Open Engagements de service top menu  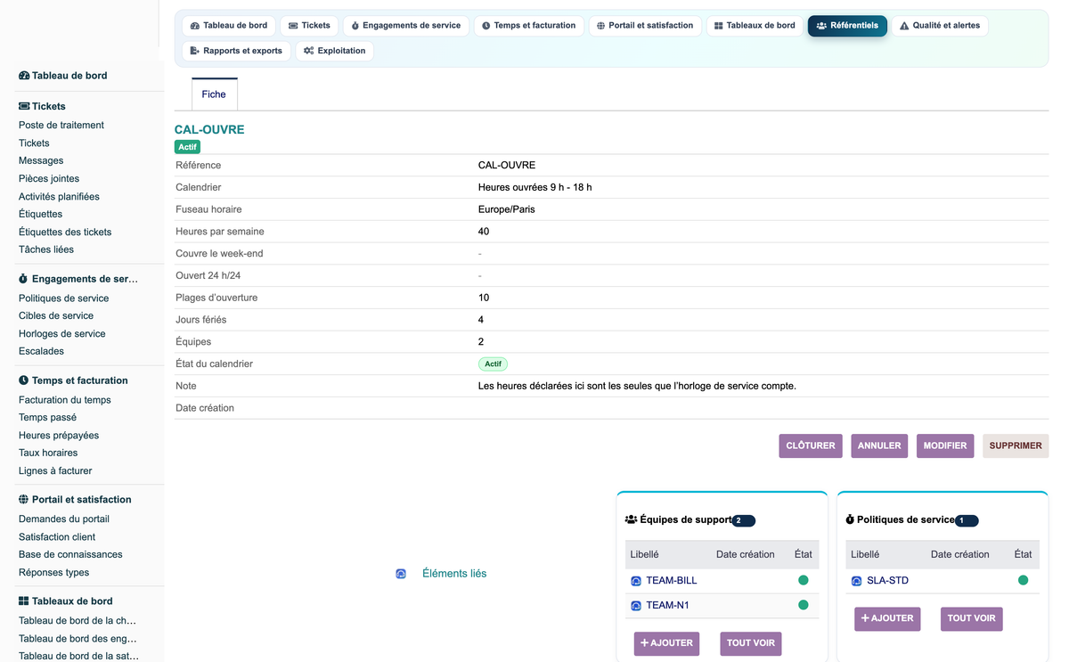pyautogui.click(x=406, y=26)
